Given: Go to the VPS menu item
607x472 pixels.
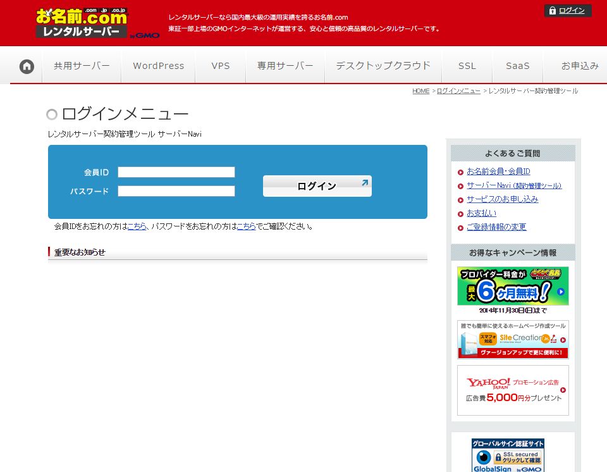Looking at the screenshot, I should 221,66.
